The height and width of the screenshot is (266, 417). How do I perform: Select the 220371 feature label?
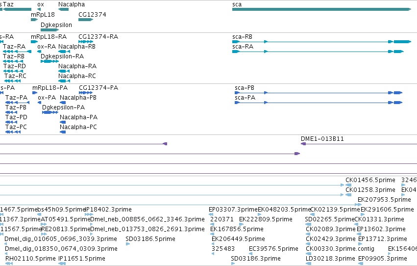click(x=222, y=219)
